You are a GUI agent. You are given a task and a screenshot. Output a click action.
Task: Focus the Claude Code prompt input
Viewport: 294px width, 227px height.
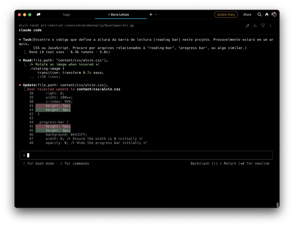146,155
